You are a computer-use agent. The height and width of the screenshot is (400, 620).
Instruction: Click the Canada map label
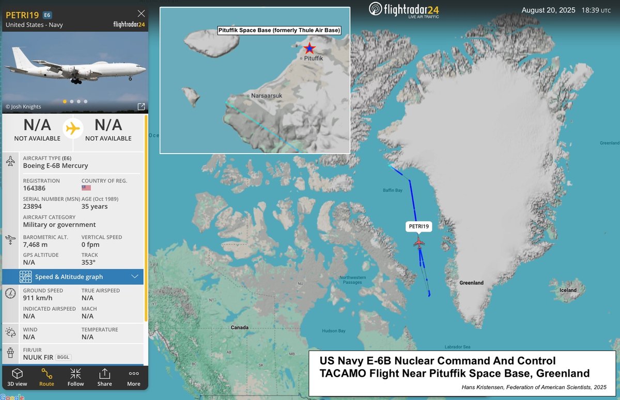click(x=240, y=327)
